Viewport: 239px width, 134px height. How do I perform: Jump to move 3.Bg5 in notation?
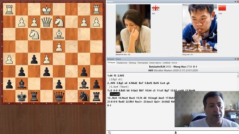coord(120,83)
